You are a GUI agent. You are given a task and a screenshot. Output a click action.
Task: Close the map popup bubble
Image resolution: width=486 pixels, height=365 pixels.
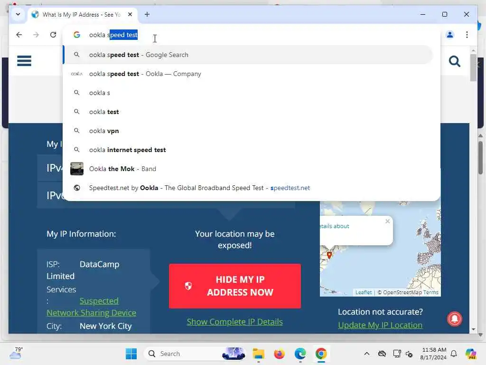(x=387, y=221)
